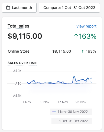Viewport: 104px width, 132px height.
Task: Click the green 163% increase indicator
Action: coord(85,36)
